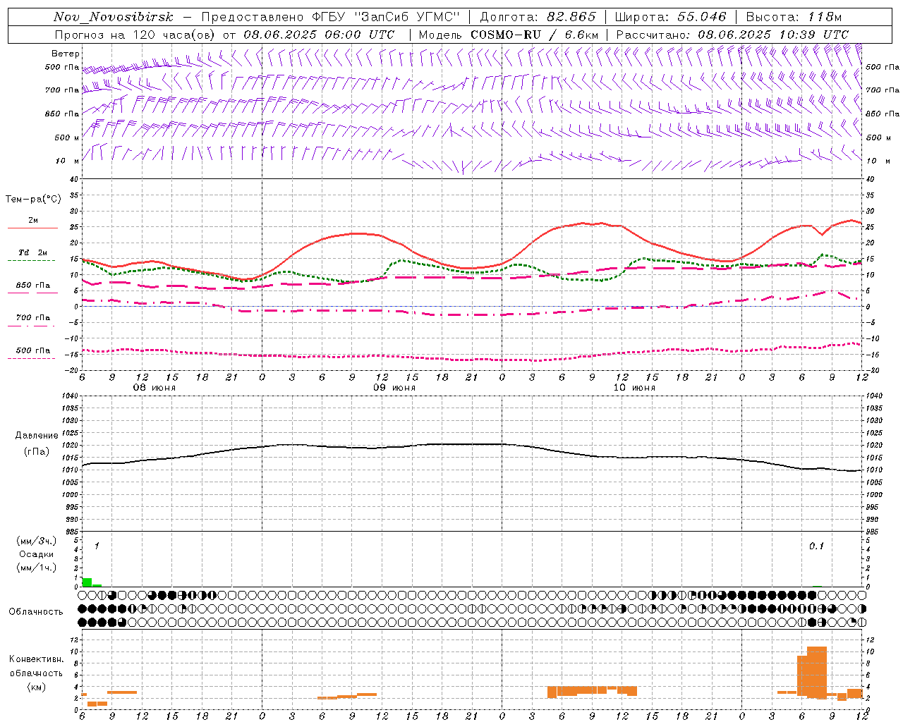Click the "10 м" wind level label on left
This screenshot has width=903, height=722.
(x=67, y=161)
